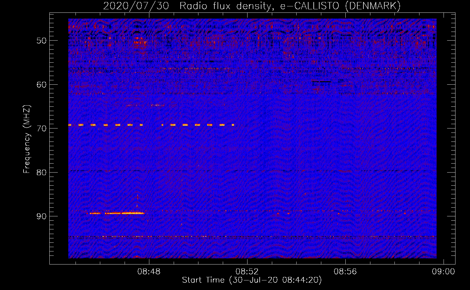The height and width of the screenshot is (290, 470).
Task: Click the dark horizontal gap near 60 MHz
Action: 321,81
